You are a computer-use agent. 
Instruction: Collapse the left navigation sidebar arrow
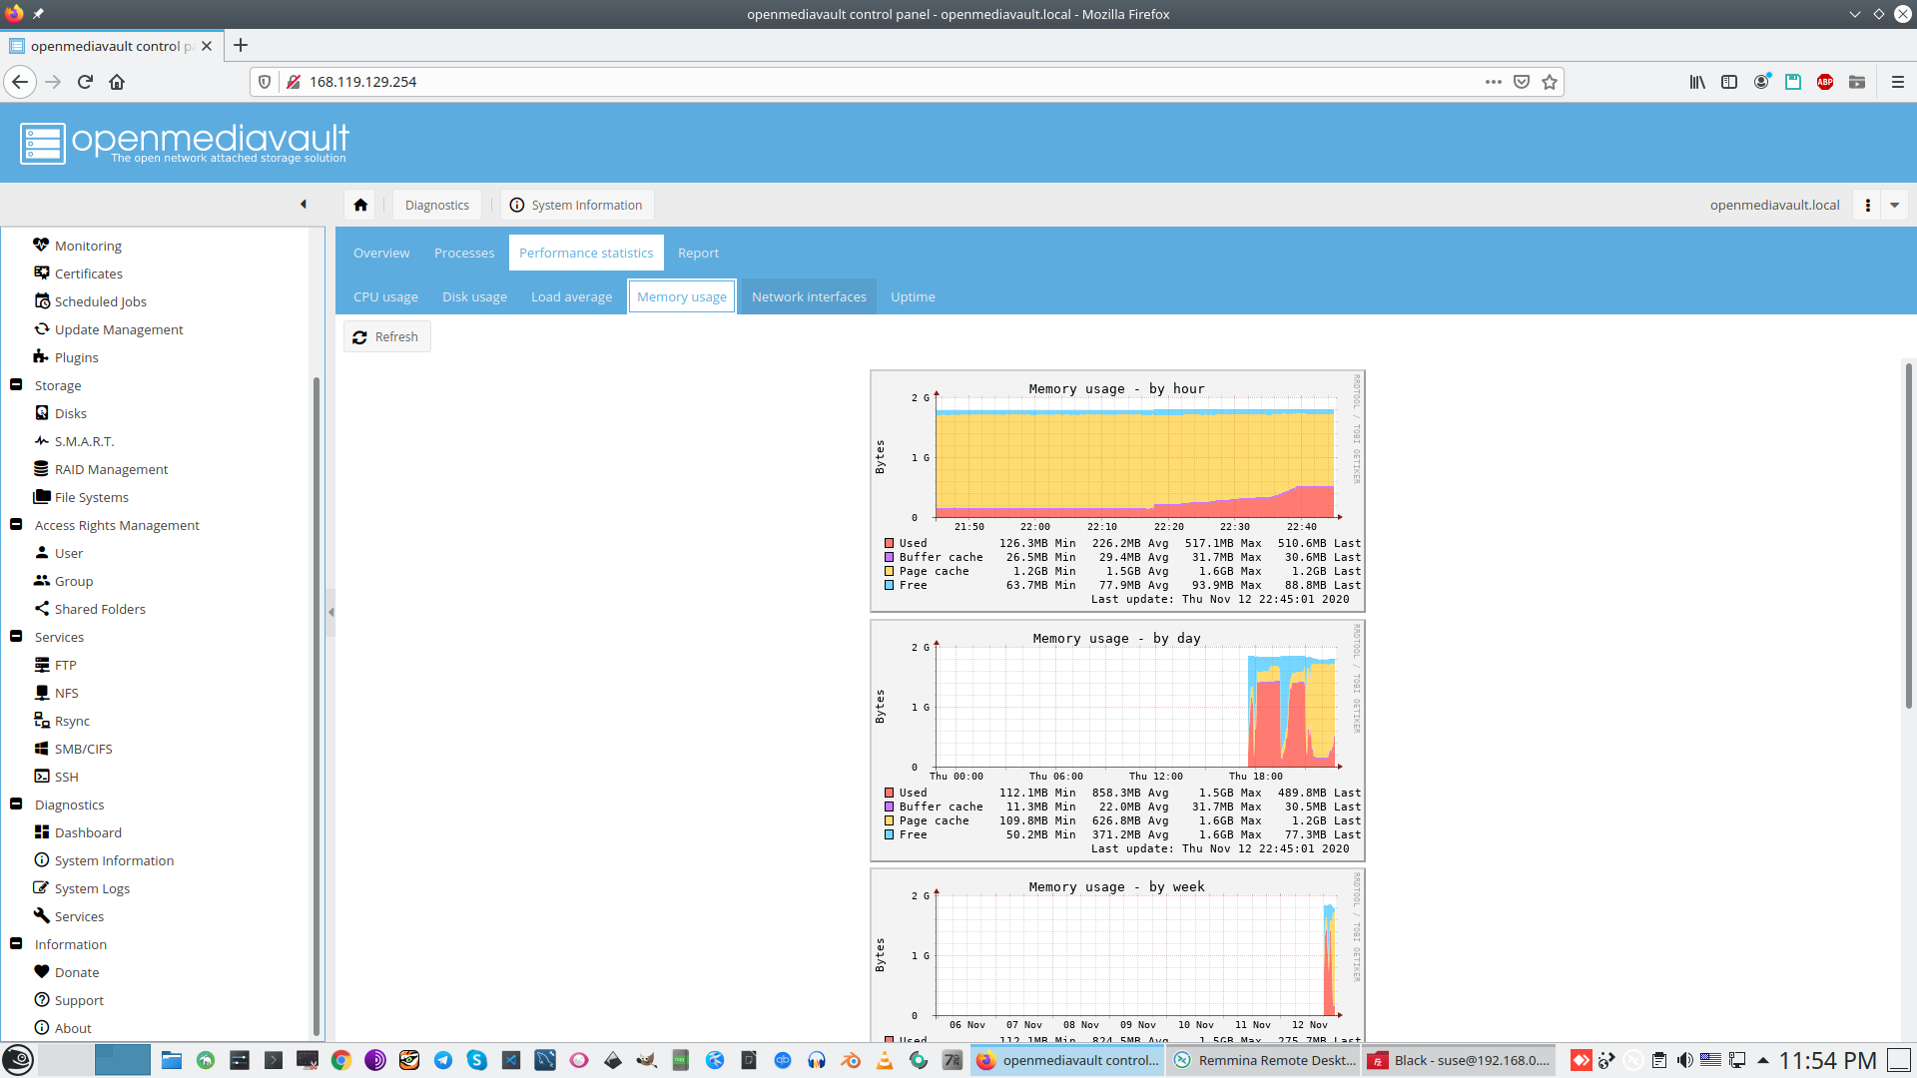304,205
